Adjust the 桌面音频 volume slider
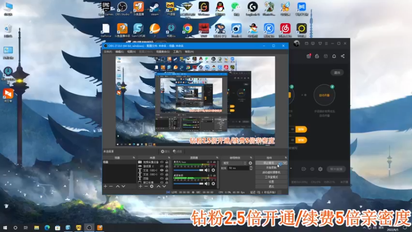The height and width of the screenshot is (232, 412). [x=188, y=184]
